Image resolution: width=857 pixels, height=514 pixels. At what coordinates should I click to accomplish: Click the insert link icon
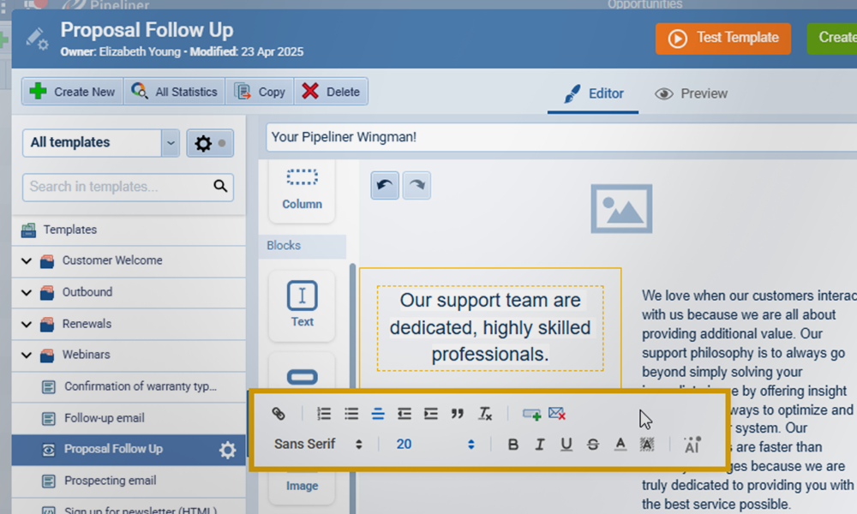[279, 414]
